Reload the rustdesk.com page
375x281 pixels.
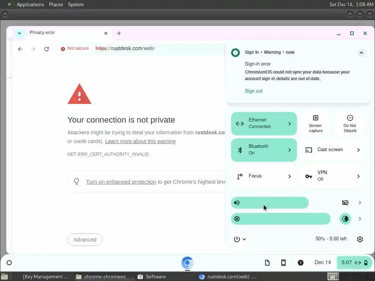[47, 49]
